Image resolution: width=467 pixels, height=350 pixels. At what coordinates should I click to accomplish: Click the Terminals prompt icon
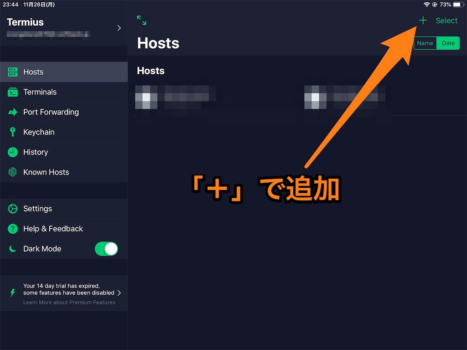coord(12,92)
